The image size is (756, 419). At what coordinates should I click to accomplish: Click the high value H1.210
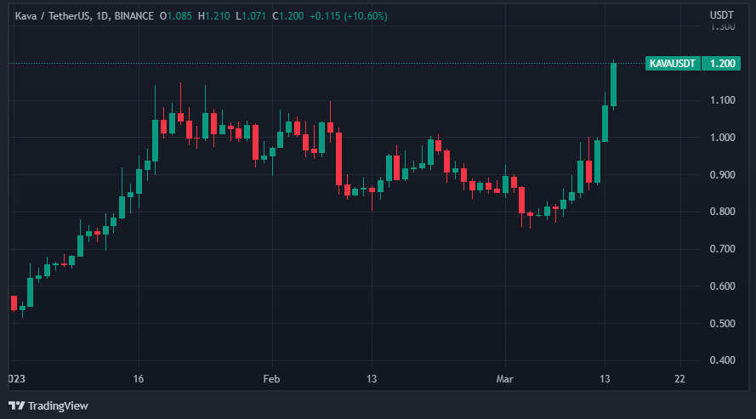tap(213, 16)
